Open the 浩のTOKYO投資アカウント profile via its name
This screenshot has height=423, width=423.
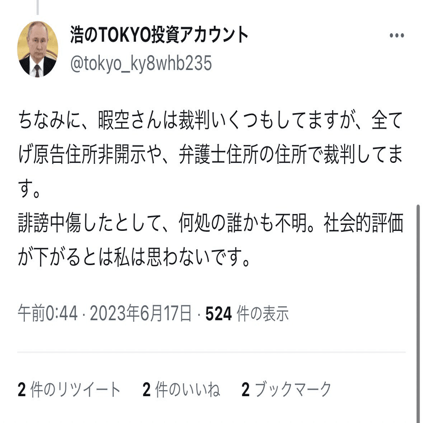click(x=159, y=35)
